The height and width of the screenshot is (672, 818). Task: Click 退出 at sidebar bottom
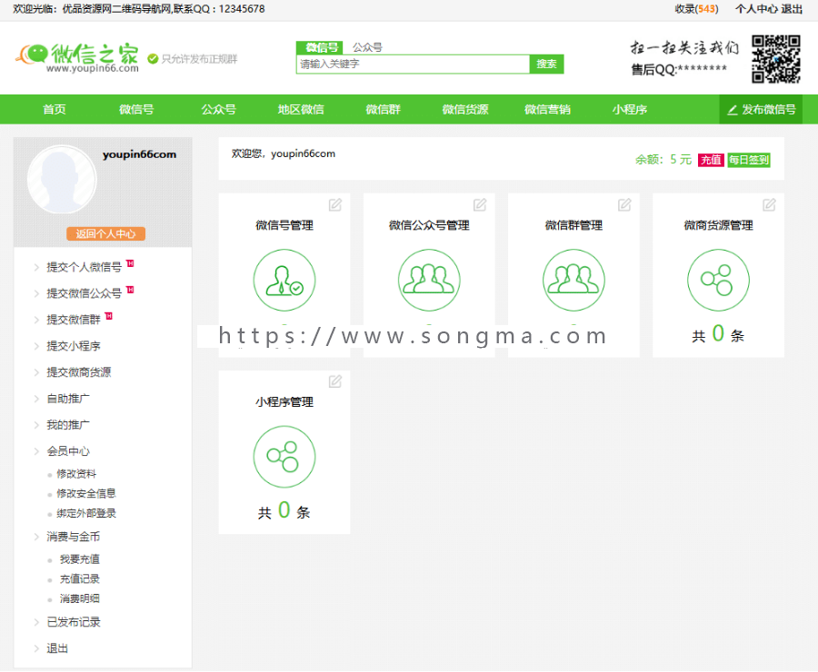(57, 648)
